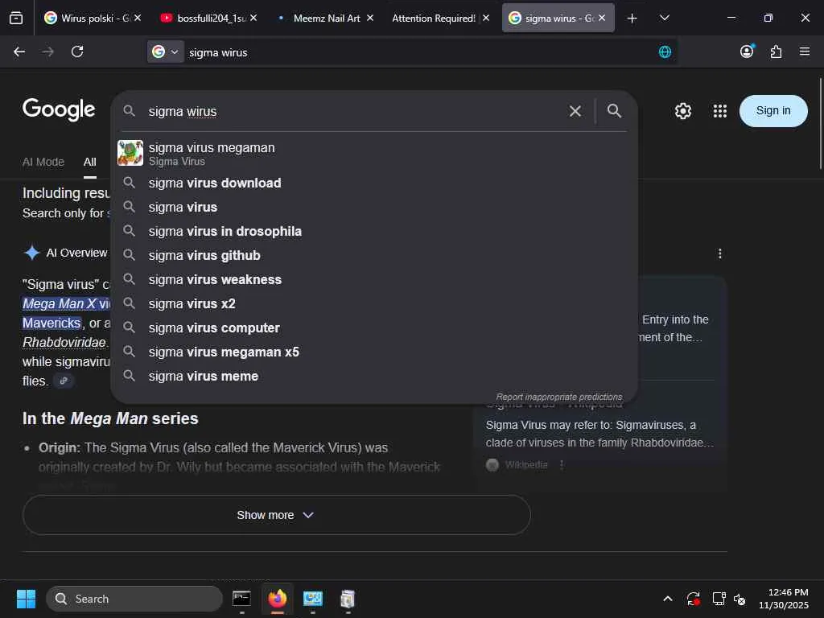Click the translate globe icon in address bar
The image size is (824, 618).
coord(665,51)
